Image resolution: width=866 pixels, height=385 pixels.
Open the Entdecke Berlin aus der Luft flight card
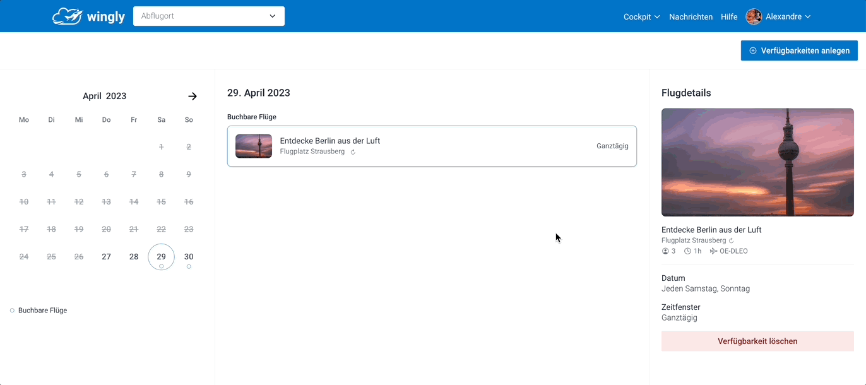[x=432, y=146]
